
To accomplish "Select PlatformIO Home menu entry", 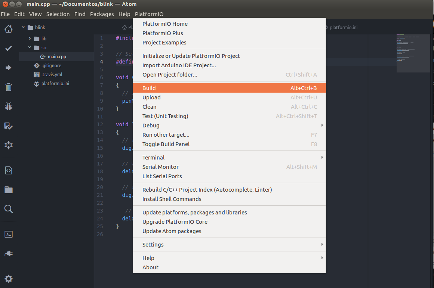I will (229, 24).
